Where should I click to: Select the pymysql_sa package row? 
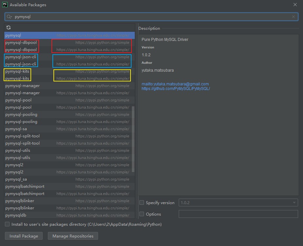tap(70, 179)
